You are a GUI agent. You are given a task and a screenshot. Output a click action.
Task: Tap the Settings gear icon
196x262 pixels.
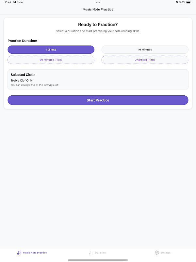click(157, 253)
